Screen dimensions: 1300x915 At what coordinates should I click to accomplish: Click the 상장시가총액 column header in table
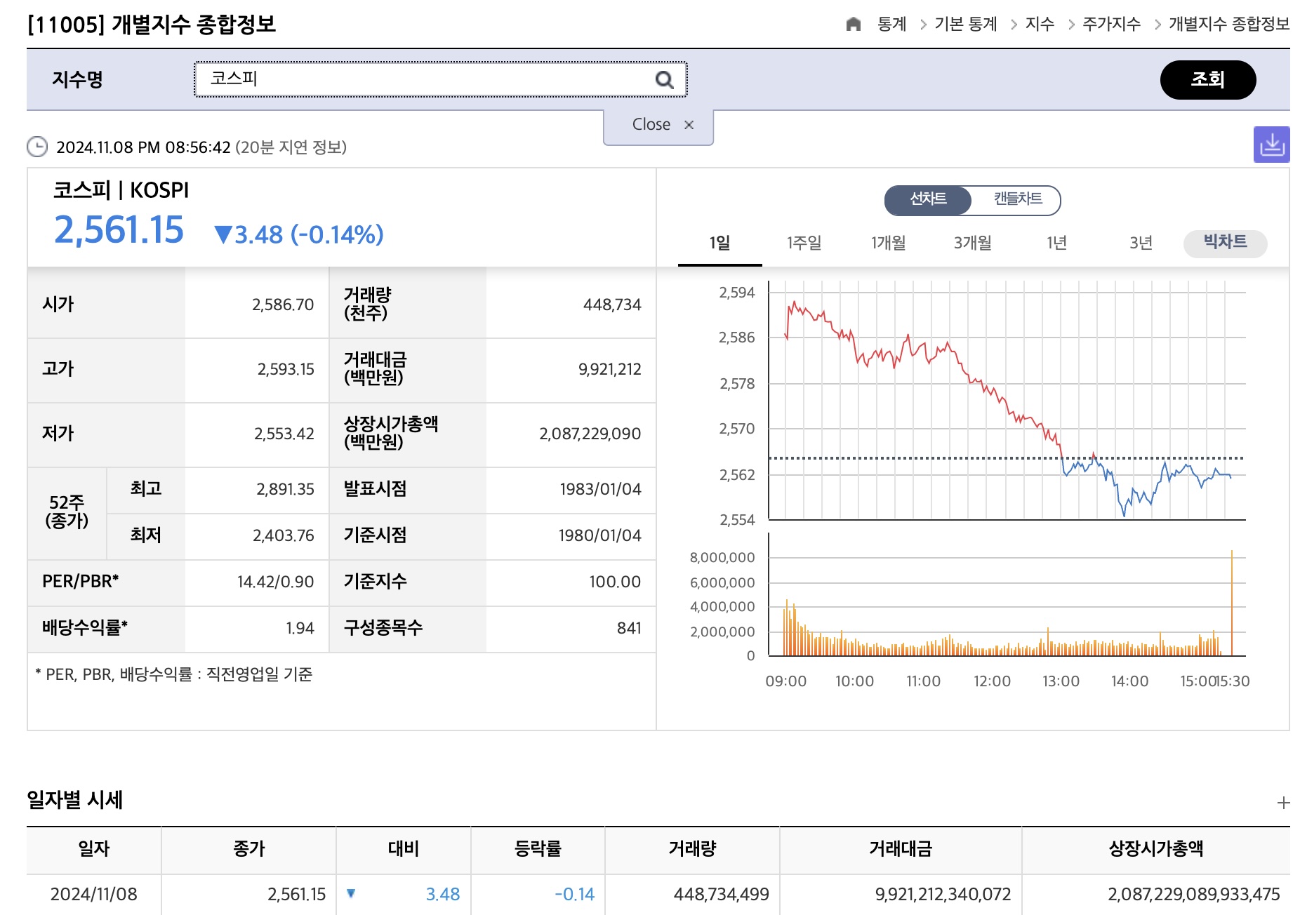[x=1156, y=849]
